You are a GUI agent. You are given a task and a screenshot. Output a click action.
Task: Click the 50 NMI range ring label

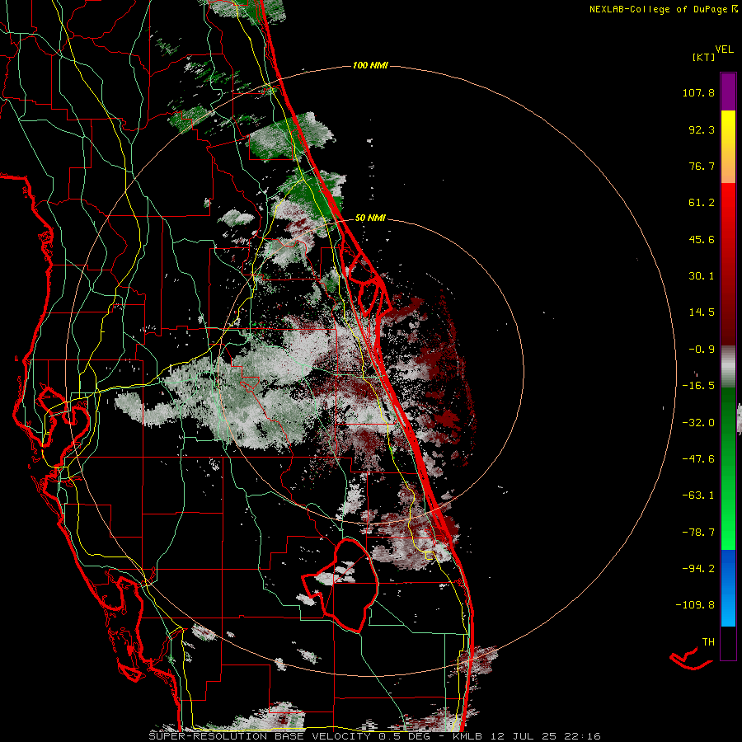tap(370, 218)
